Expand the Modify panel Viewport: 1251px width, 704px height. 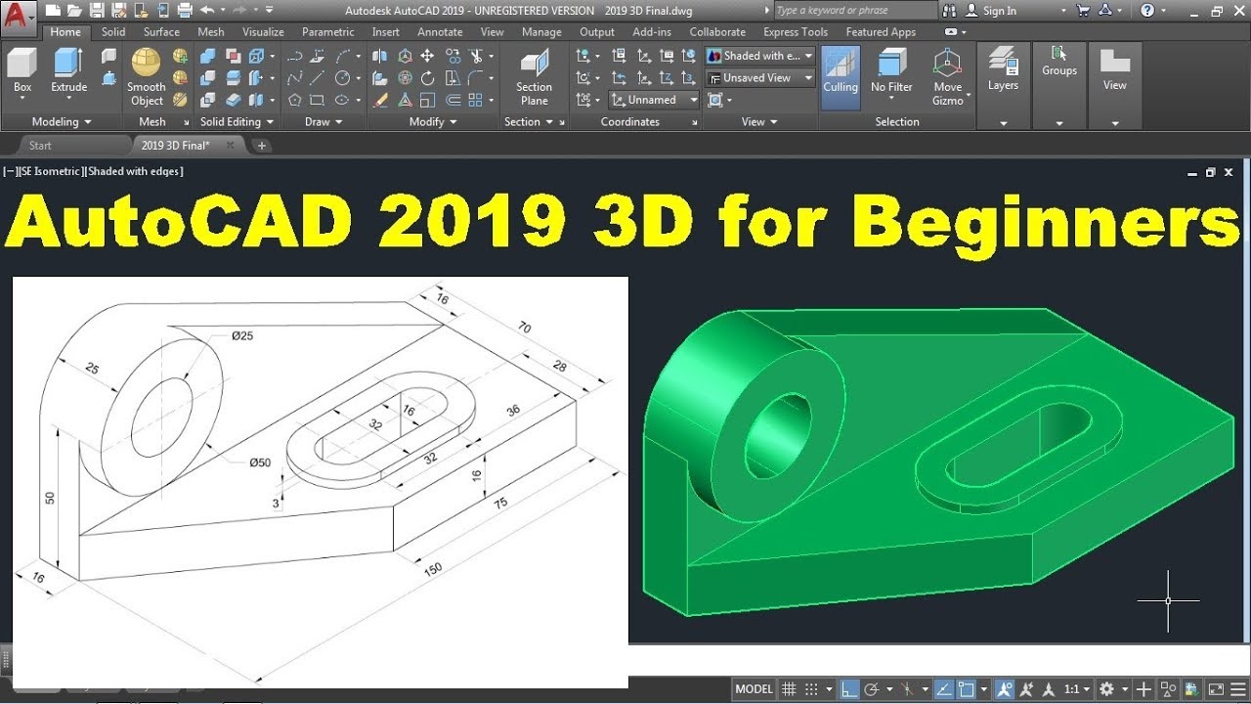click(x=433, y=122)
